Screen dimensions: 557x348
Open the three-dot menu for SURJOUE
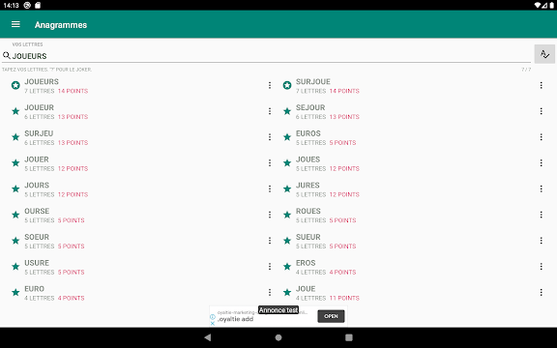click(x=541, y=85)
